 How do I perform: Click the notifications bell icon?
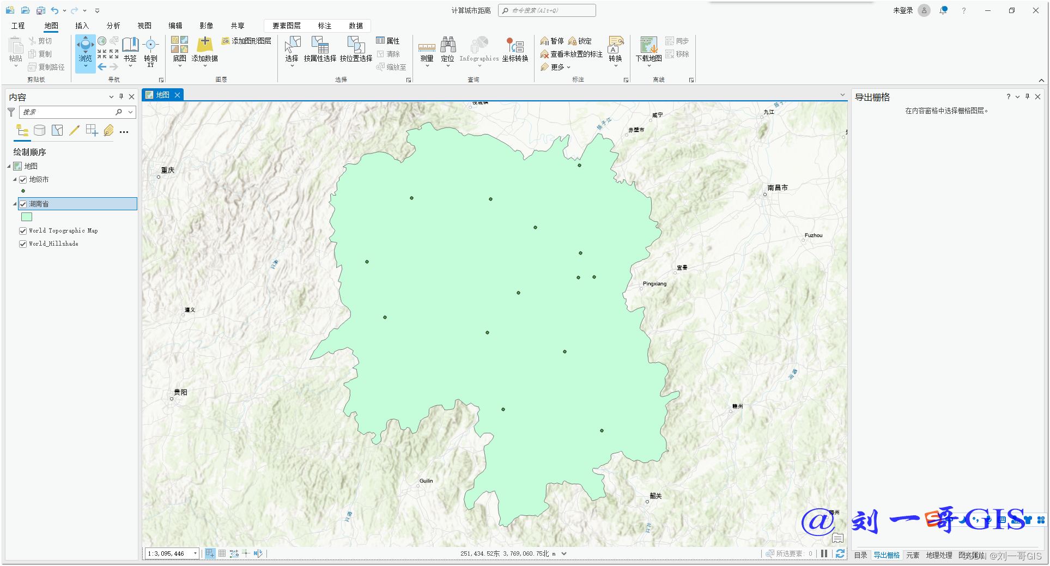click(943, 10)
